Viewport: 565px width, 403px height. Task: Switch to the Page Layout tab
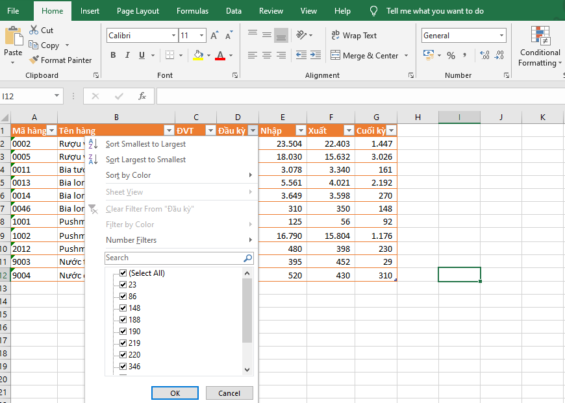coord(138,11)
